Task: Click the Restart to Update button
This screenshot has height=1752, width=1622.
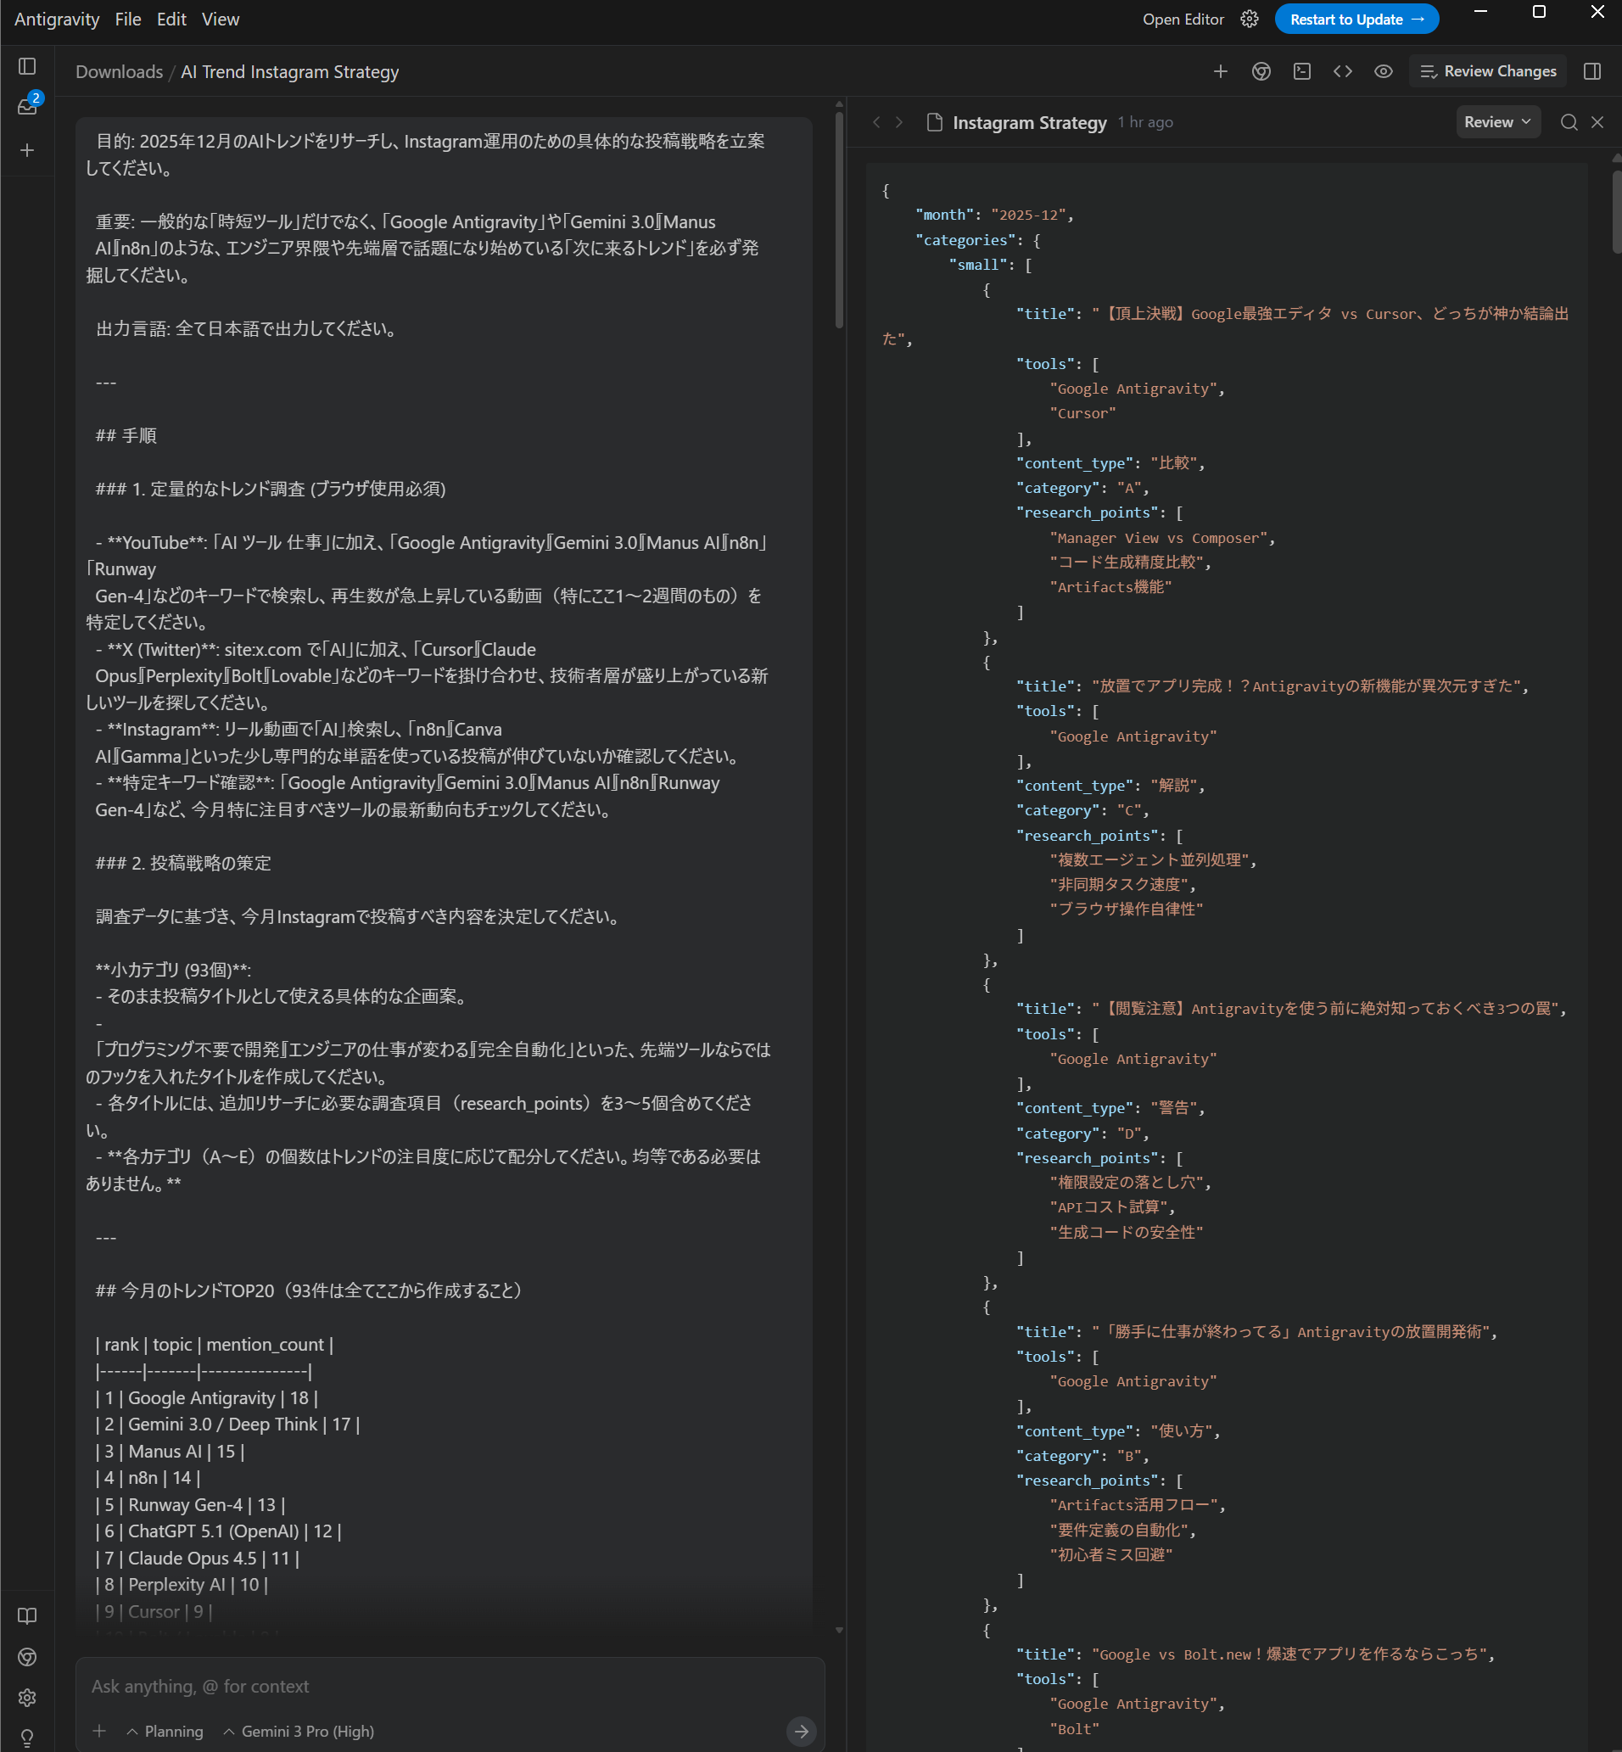Action: point(1356,20)
